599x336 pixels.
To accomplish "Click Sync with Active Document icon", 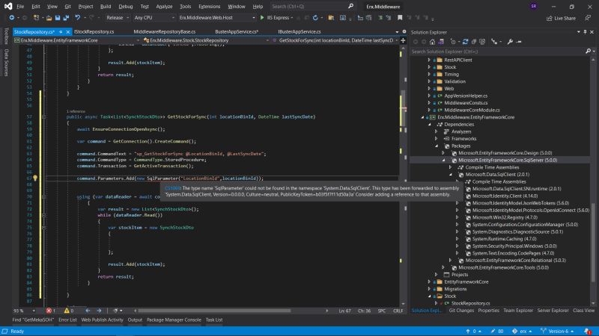I will click(x=465, y=42).
